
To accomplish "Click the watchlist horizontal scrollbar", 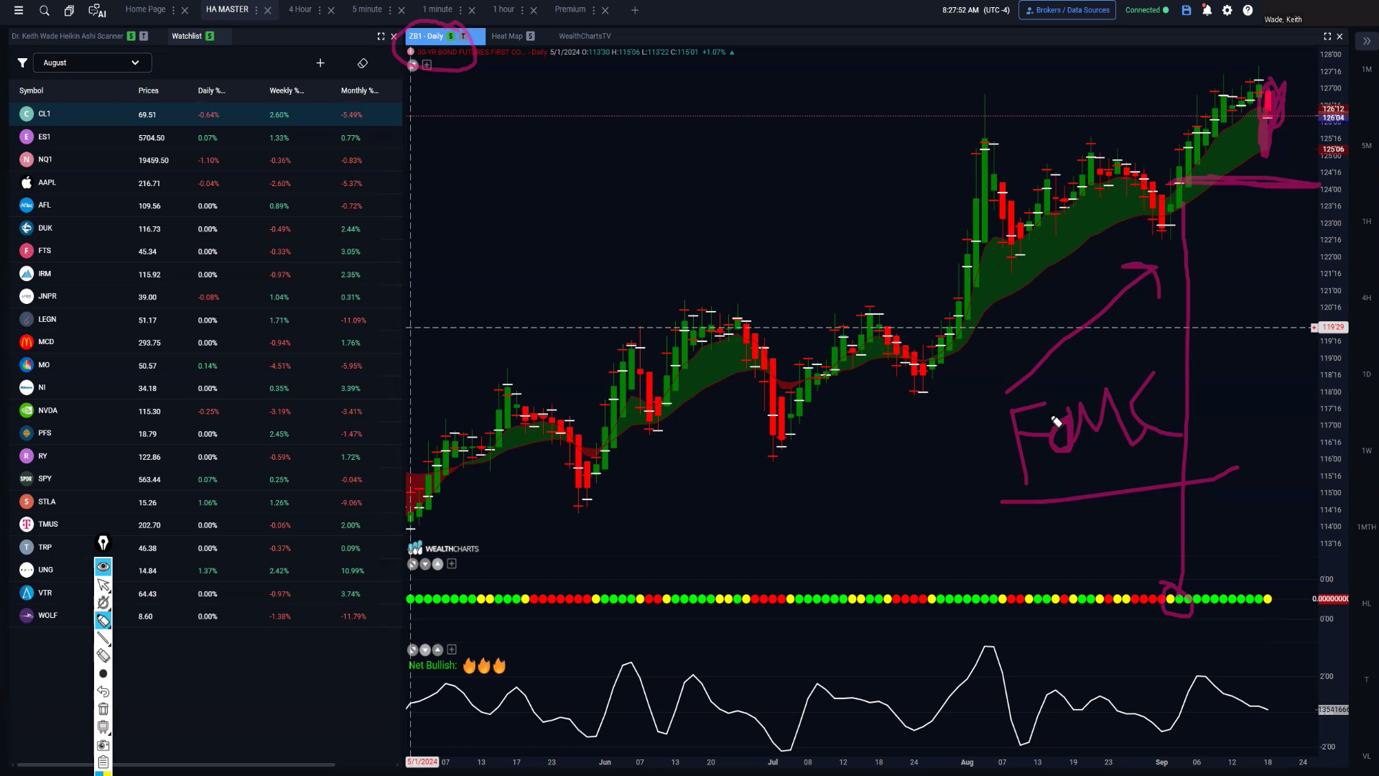I will [176, 765].
